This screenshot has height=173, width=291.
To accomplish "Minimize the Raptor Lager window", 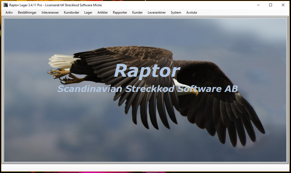I will (258, 5).
